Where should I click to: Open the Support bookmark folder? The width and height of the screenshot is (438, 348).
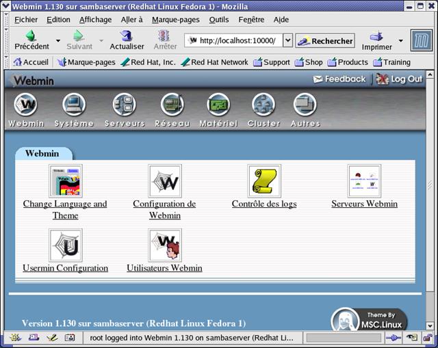click(x=272, y=62)
